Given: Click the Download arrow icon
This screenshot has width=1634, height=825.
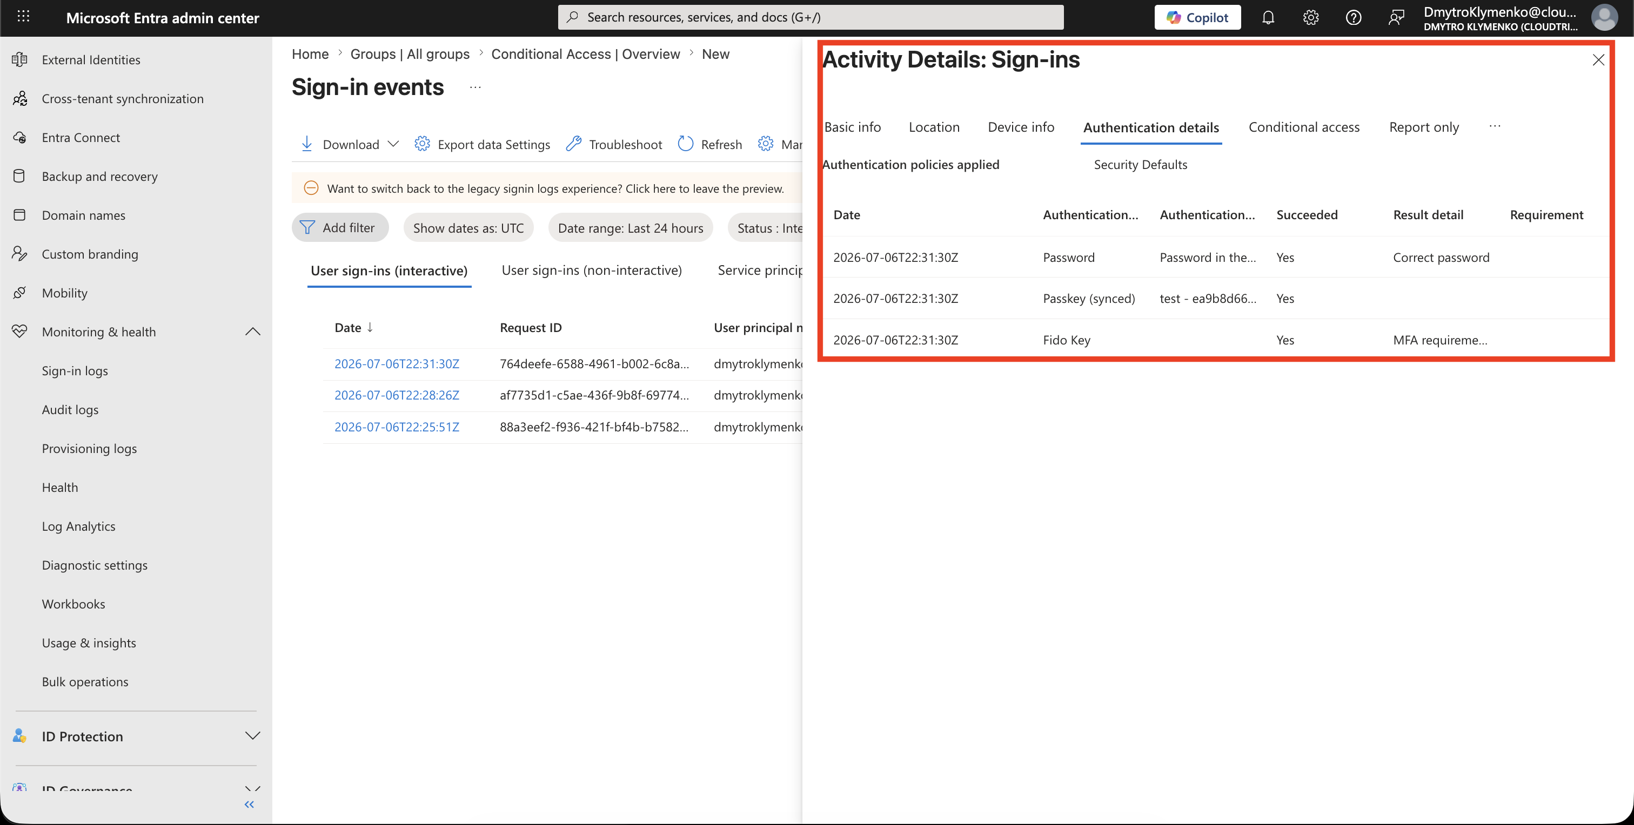Looking at the screenshot, I should click(306, 144).
